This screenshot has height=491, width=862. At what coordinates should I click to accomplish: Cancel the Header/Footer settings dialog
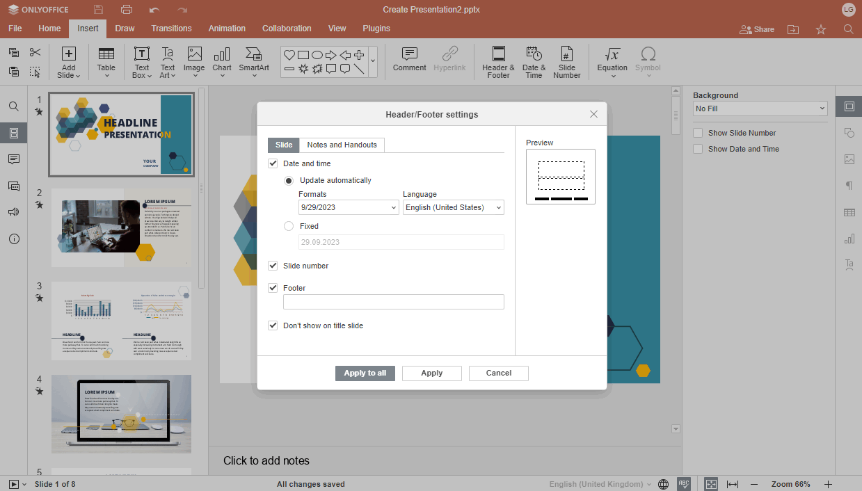coord(498,373)
